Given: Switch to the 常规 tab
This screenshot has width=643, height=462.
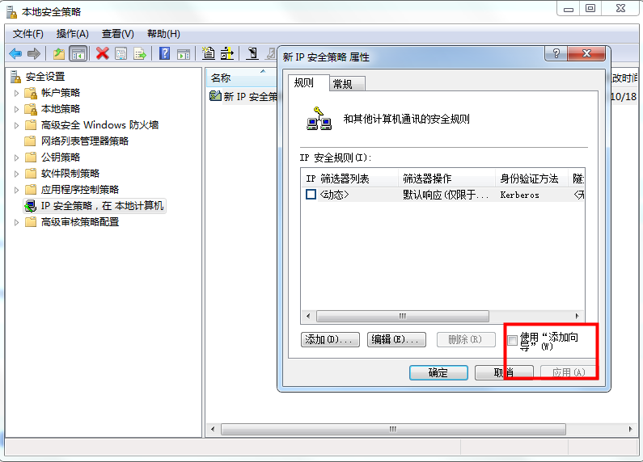Looking at the screenshot, I should click(343, 84).
